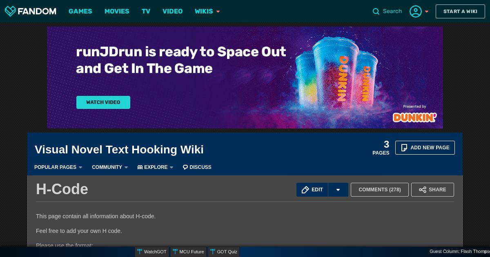Click the WatchGOT bar icon
The height and width of the screenshot is (257, 490).
click(x=140, y=252)
